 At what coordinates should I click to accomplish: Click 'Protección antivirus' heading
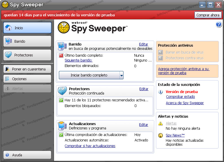pos(175,46)
